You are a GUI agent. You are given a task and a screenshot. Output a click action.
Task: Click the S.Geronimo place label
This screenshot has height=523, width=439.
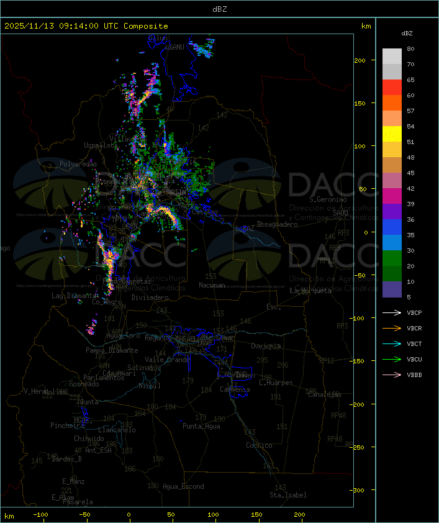tap(328, 199)
